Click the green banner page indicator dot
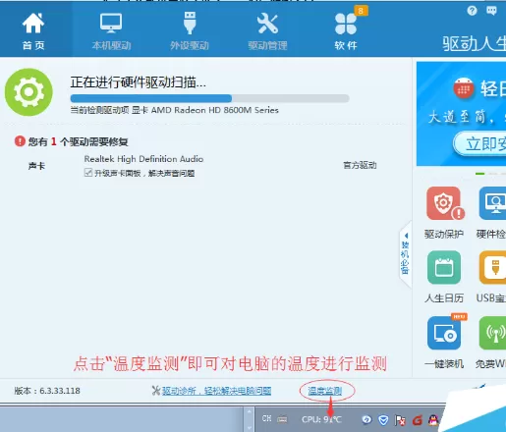This screenshot has width=506, height=432. click(x=479, y=174)
